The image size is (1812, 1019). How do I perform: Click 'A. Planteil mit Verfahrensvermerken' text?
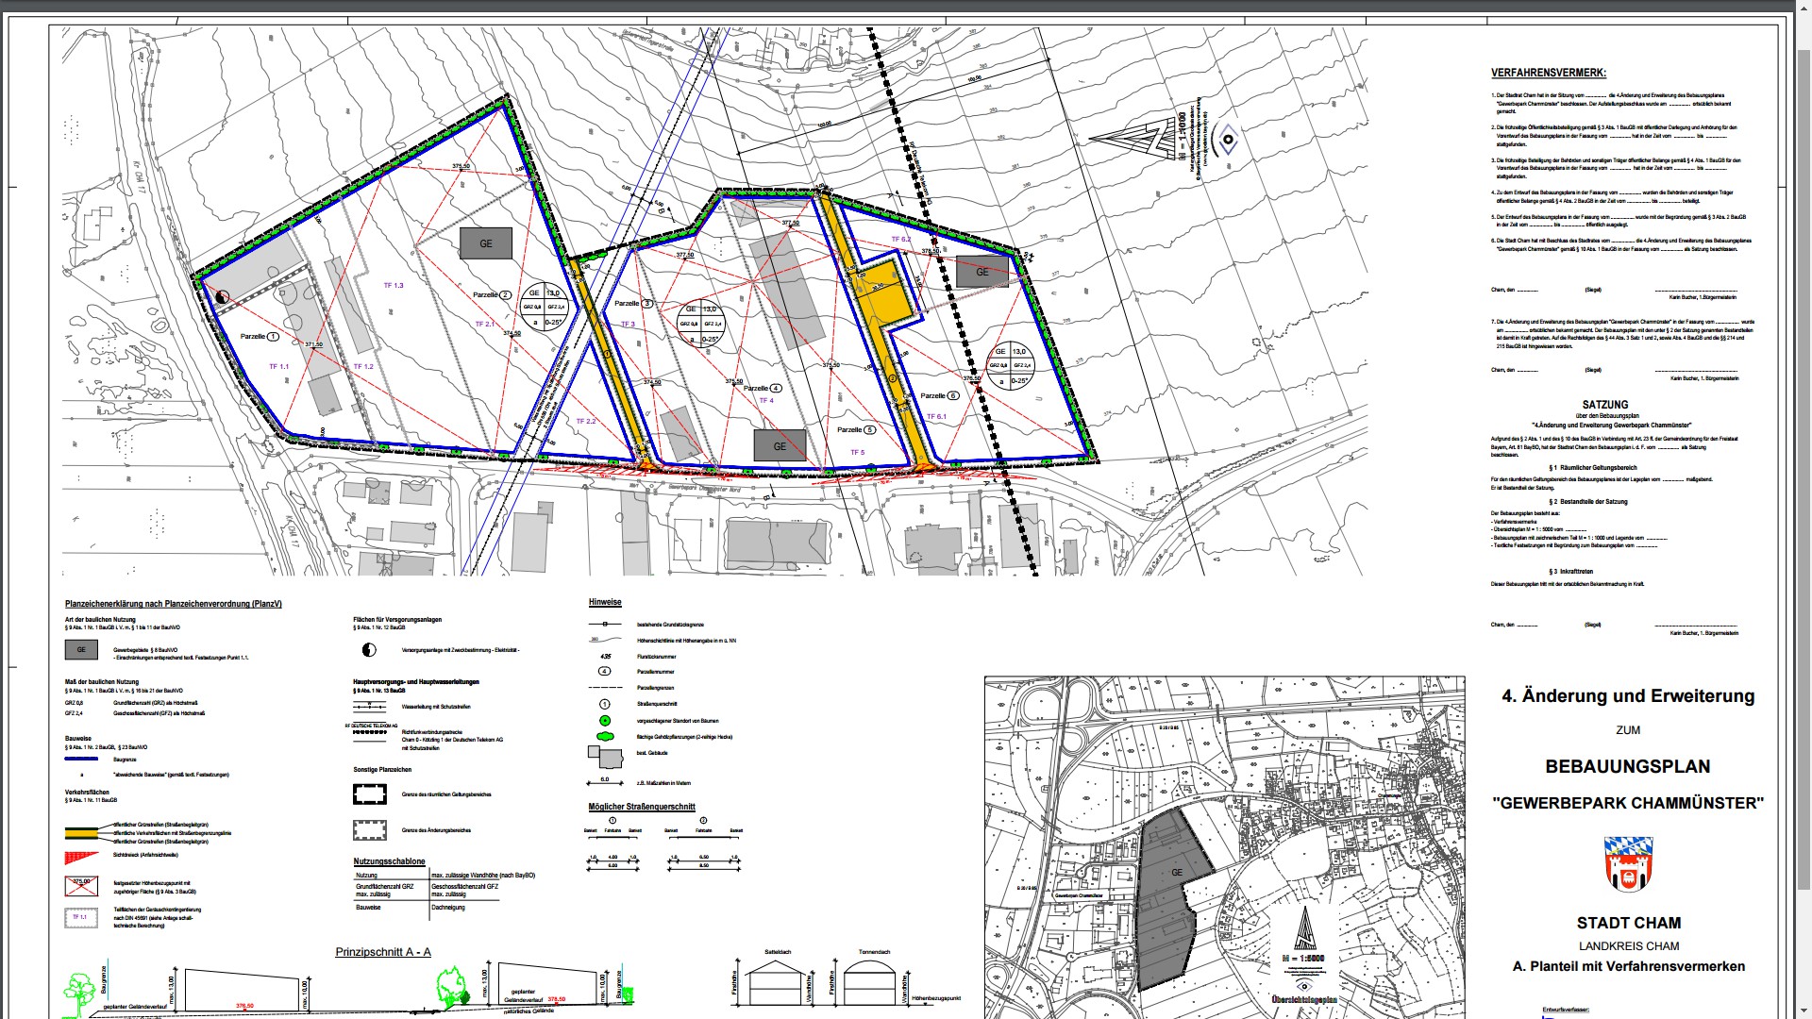pyautogui.click(x=1628, y=966)
